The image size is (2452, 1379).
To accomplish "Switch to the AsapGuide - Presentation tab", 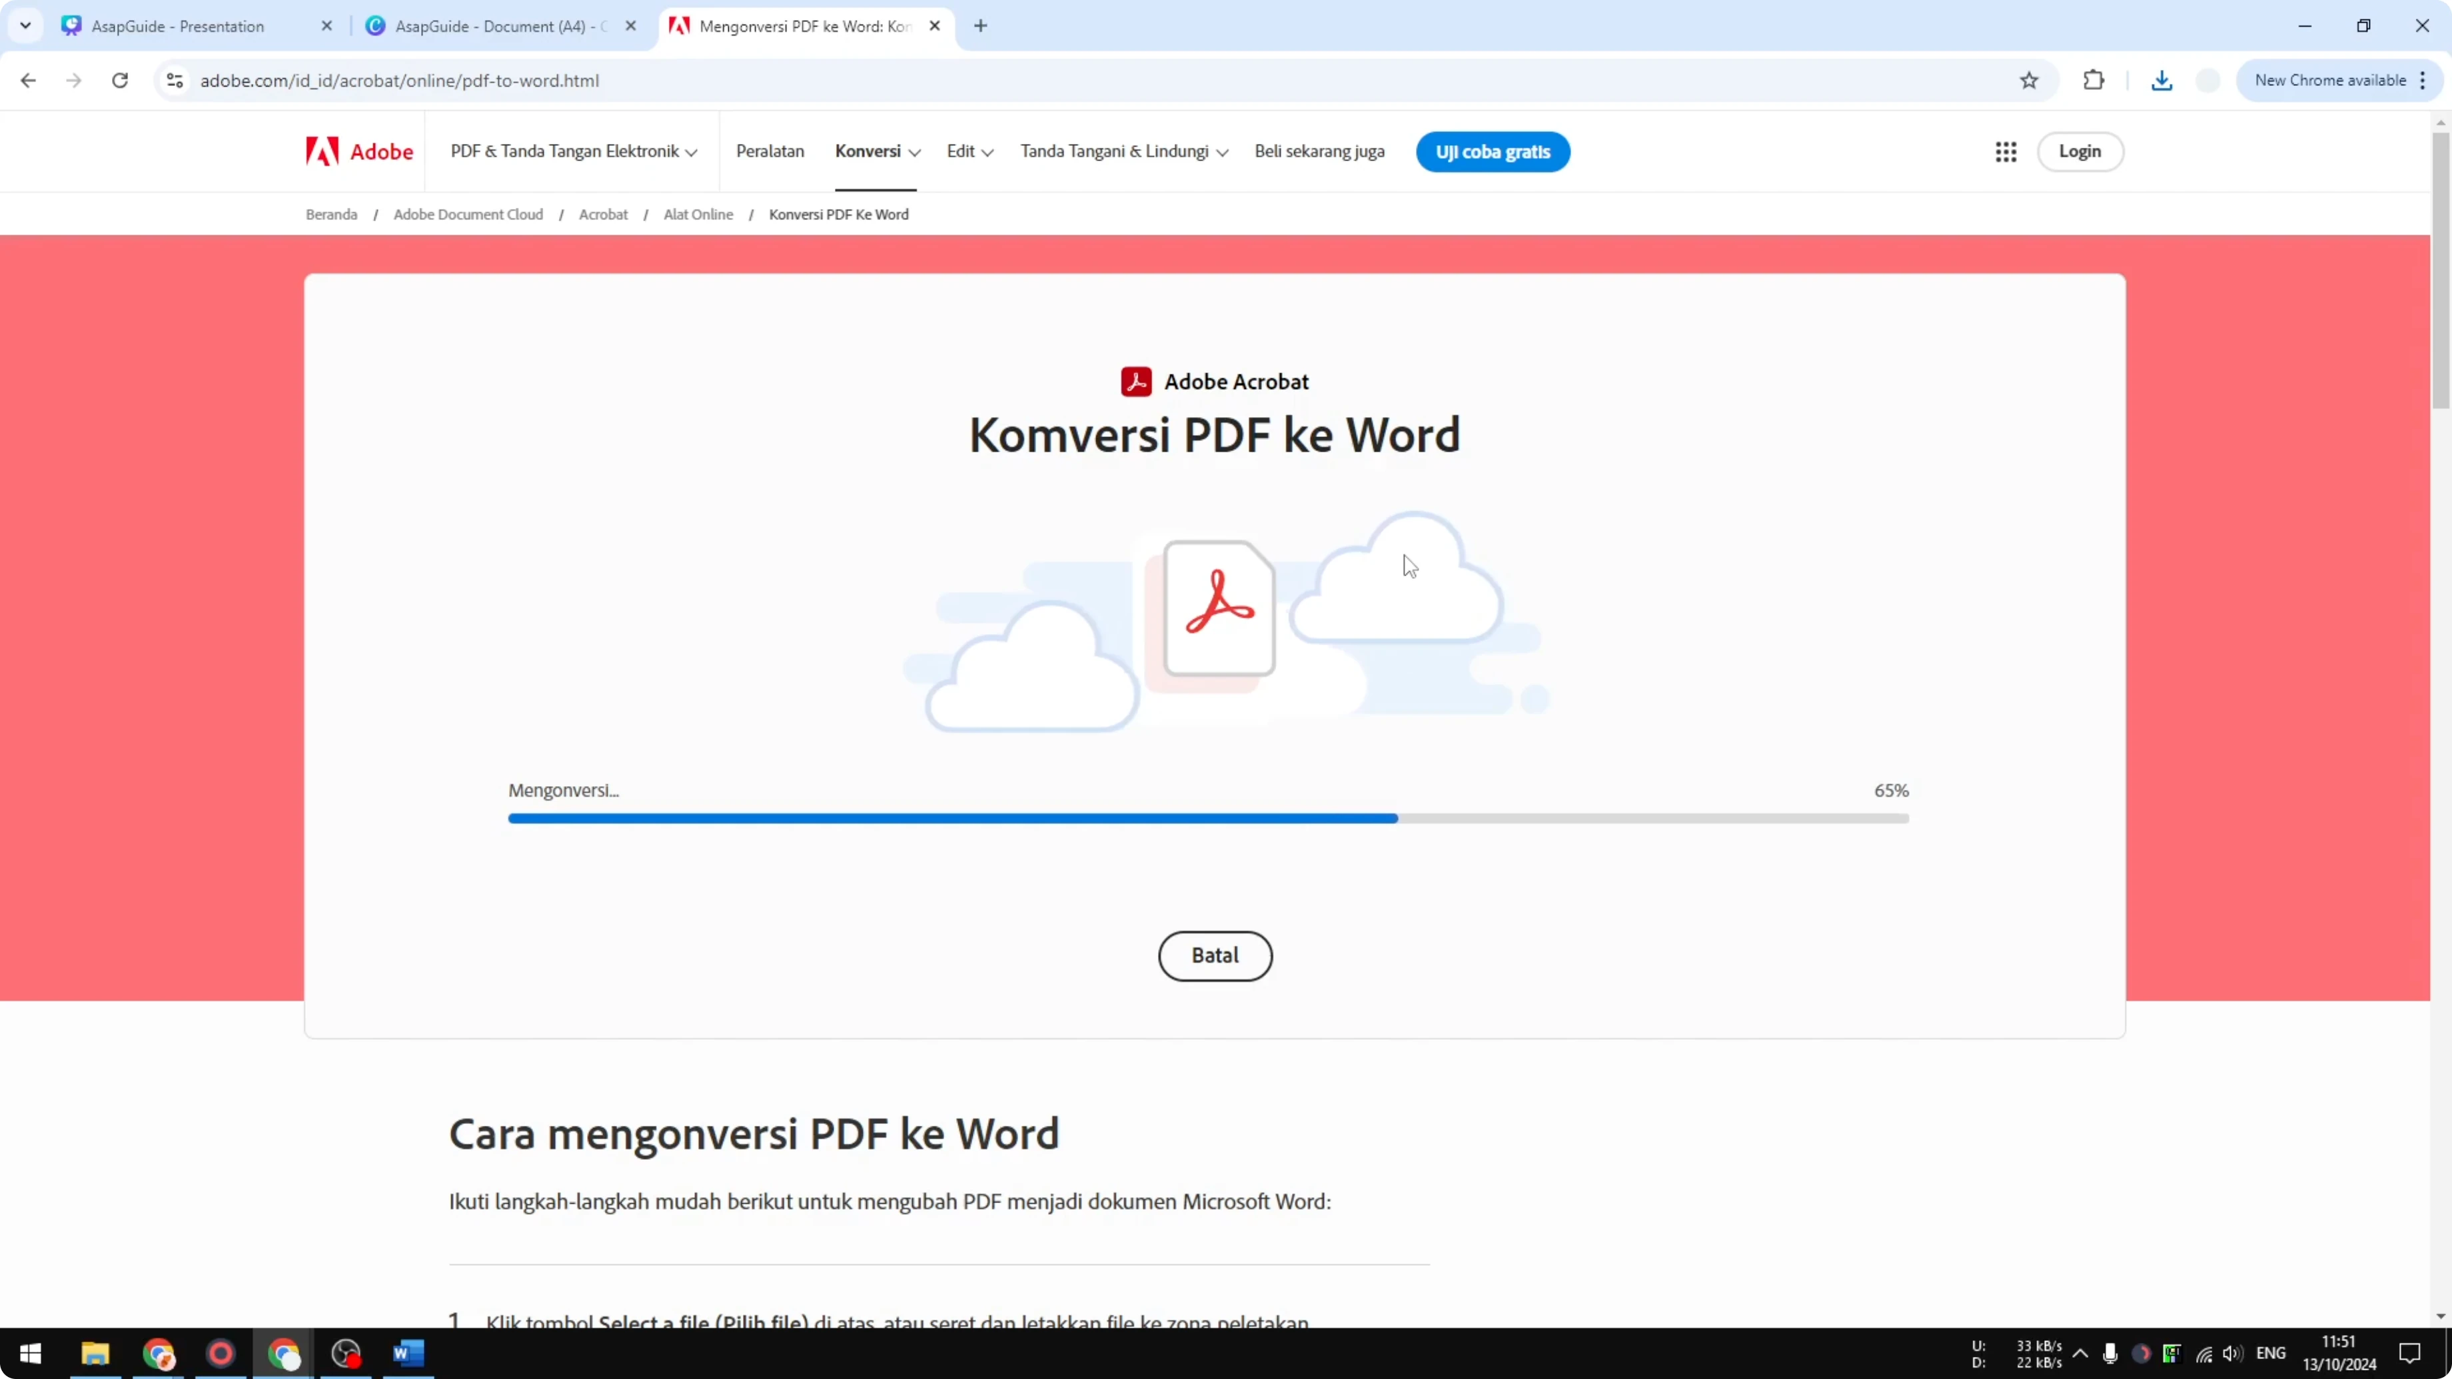I will click(x=181, y=26).
